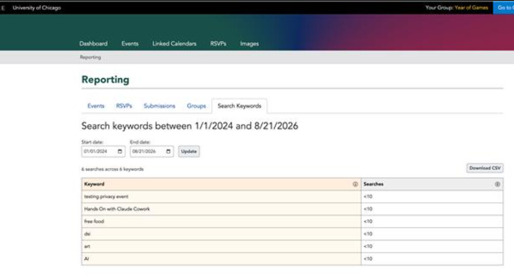
Task: Switch to the RSVPs reporting tab
Action: (124, 106)
